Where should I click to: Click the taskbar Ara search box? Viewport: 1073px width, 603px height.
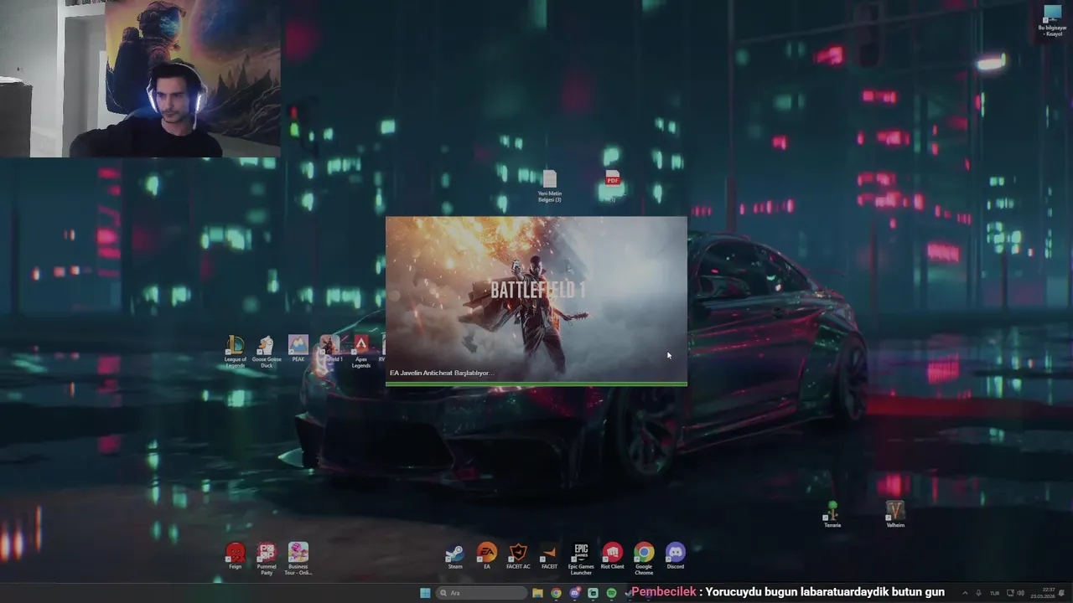point(481,593)
